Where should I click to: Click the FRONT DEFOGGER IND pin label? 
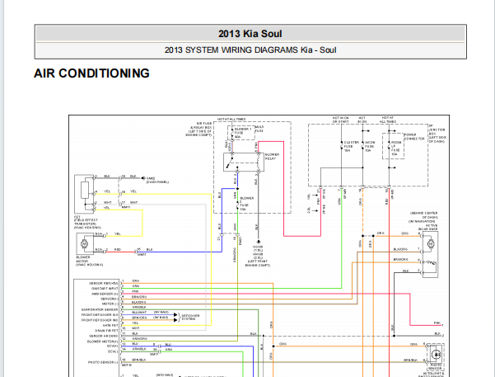tap(100, 320)
